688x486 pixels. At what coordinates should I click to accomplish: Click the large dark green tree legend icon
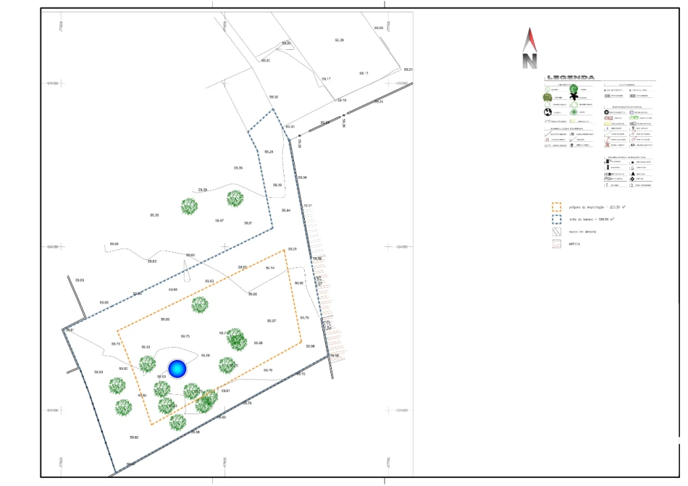574,88
